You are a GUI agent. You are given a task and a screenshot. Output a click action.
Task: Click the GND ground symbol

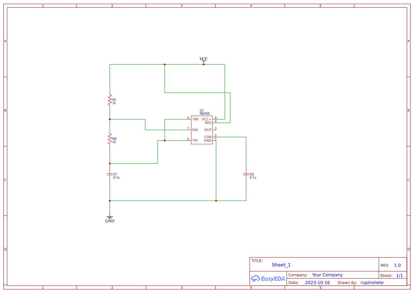[110, 217]
